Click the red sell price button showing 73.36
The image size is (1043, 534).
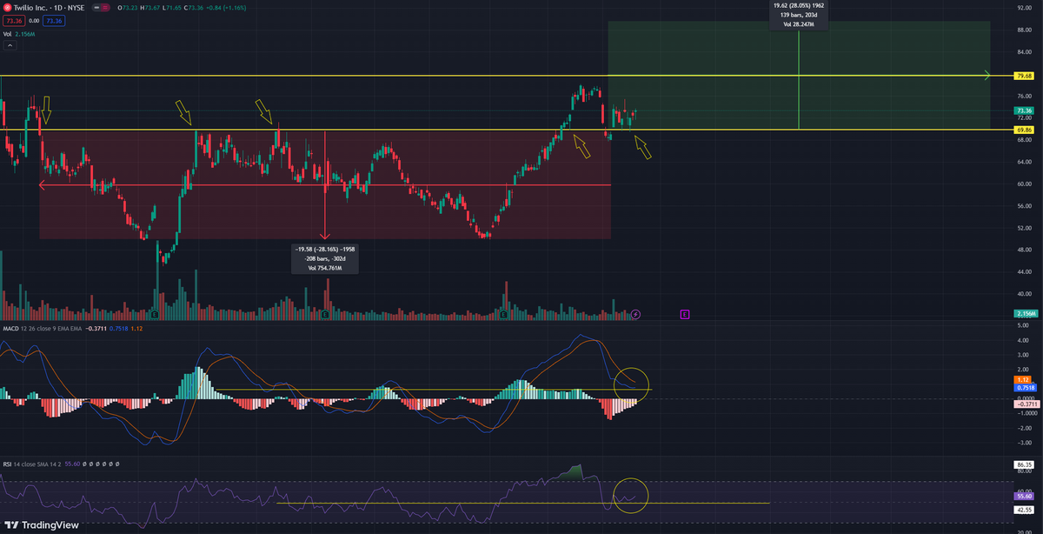(14, 19)
